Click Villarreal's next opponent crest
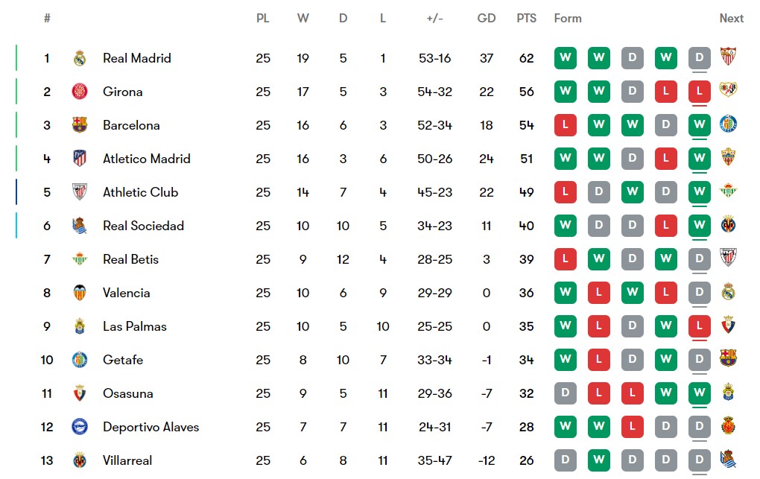The height and width of the screenshot is (479, 760). 728,459
